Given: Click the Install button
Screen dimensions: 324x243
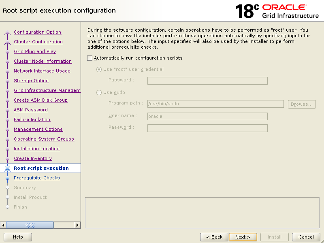Looking at the screenshot, I should [x=275, y=237].
